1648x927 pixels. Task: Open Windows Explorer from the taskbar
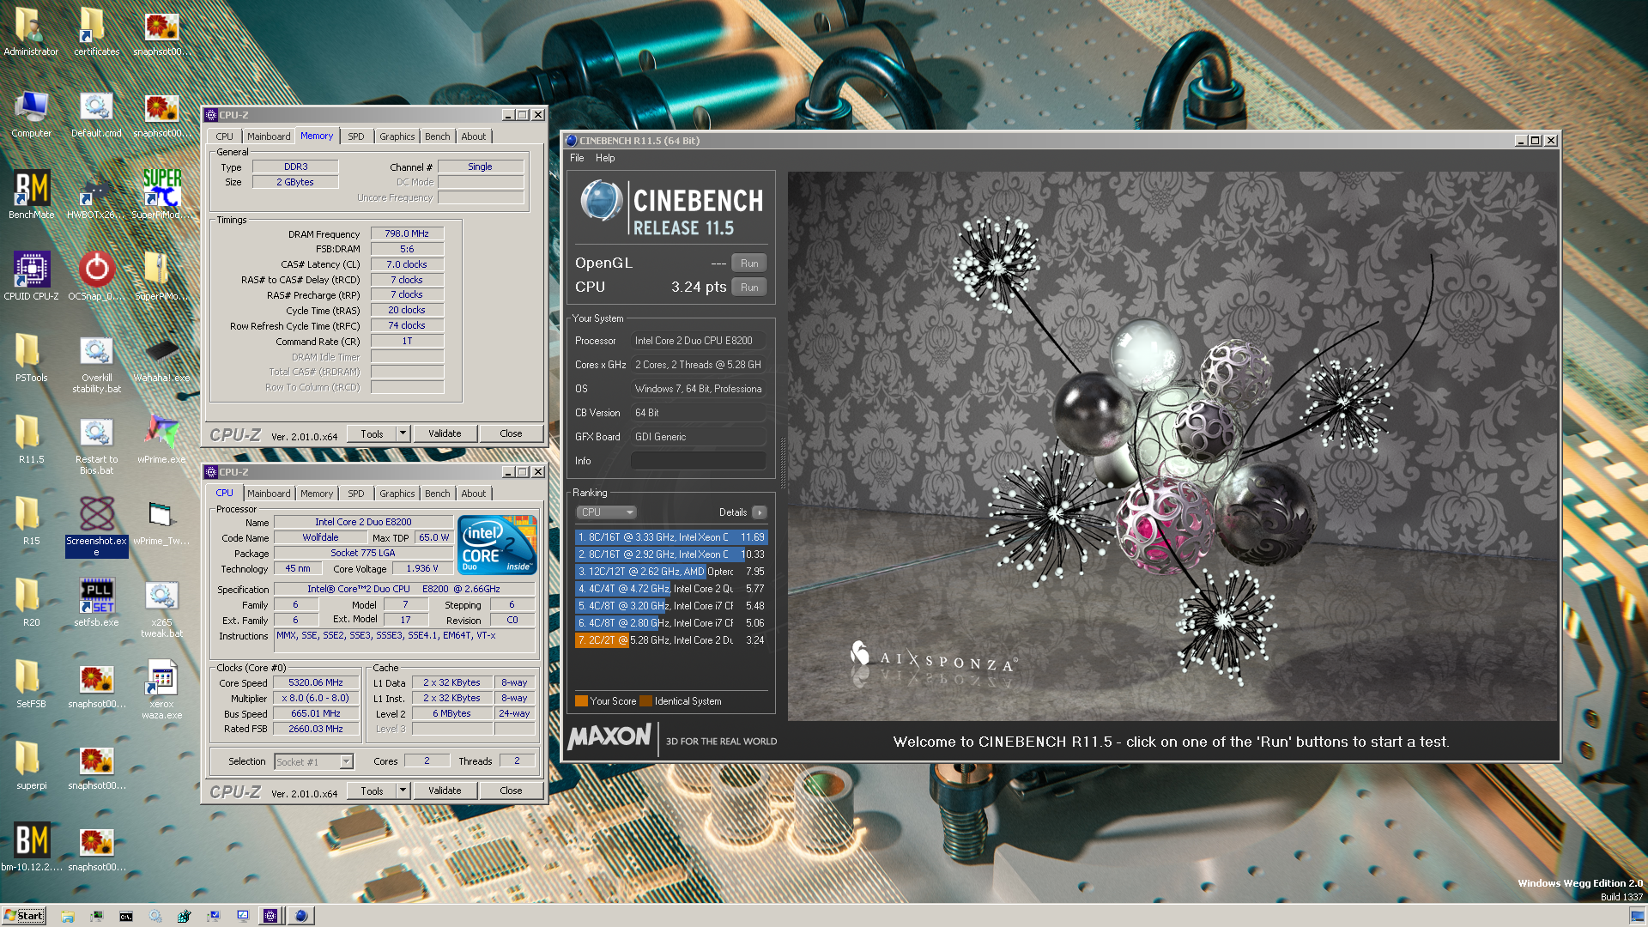[x=68, y=916]
